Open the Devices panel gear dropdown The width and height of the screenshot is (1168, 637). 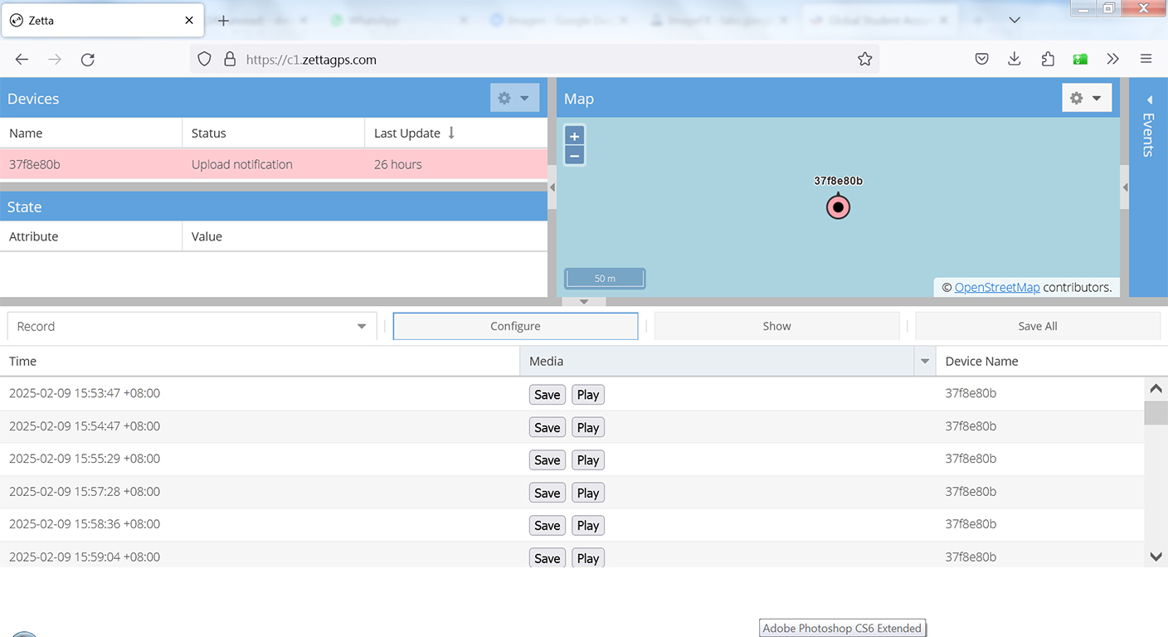pos(513,98)
